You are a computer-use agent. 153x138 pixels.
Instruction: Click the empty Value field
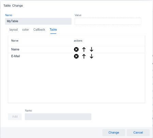click(x=108, y=21)
